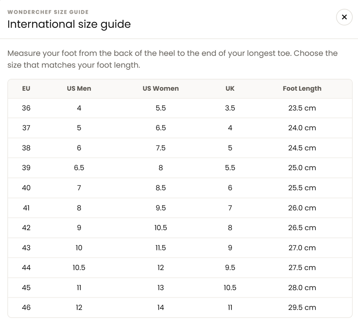
Task: Click the US Men column header
Action: 79,89
